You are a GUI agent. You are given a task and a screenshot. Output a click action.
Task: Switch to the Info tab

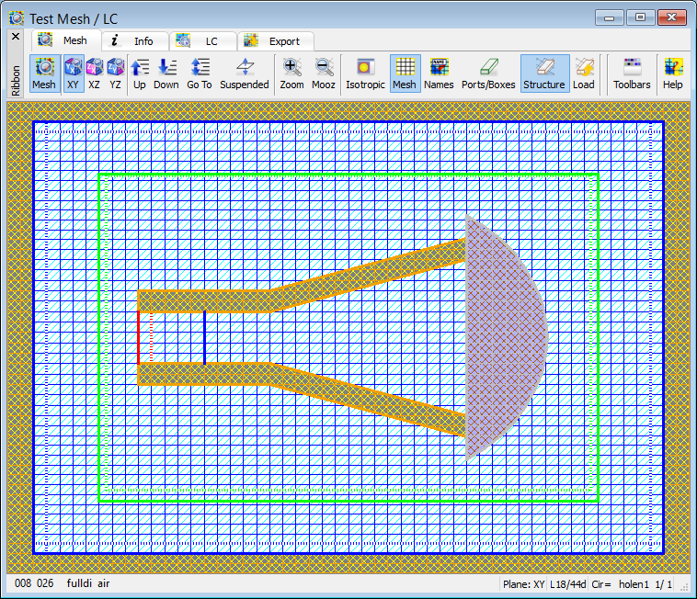click(135, 40)
